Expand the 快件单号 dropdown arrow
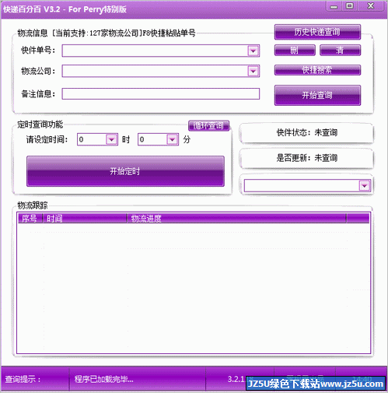The height and width of the screenshot is (393, 388). 253,51
